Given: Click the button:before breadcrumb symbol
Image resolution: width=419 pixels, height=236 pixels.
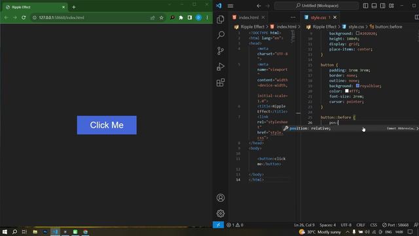Looking at the screenshot, I should [x=388, y=27].
